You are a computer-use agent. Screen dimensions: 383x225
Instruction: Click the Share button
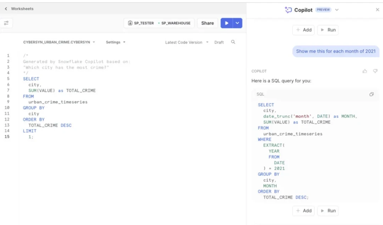[207, 23]
